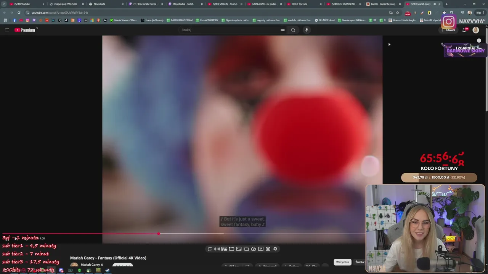The image size is (488, 274).
Task: Click the clapperboard cinema mode icon
Action: click(x=231, y=249)
